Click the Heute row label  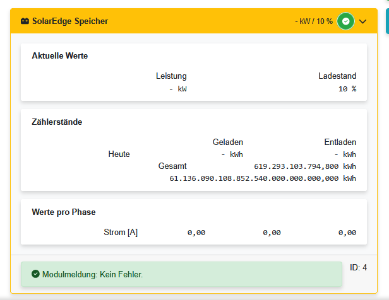pos(119,154)
